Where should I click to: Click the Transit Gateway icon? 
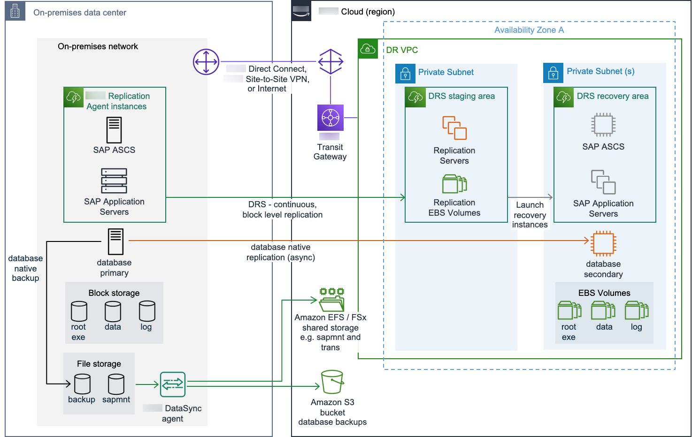pos(331,118)
